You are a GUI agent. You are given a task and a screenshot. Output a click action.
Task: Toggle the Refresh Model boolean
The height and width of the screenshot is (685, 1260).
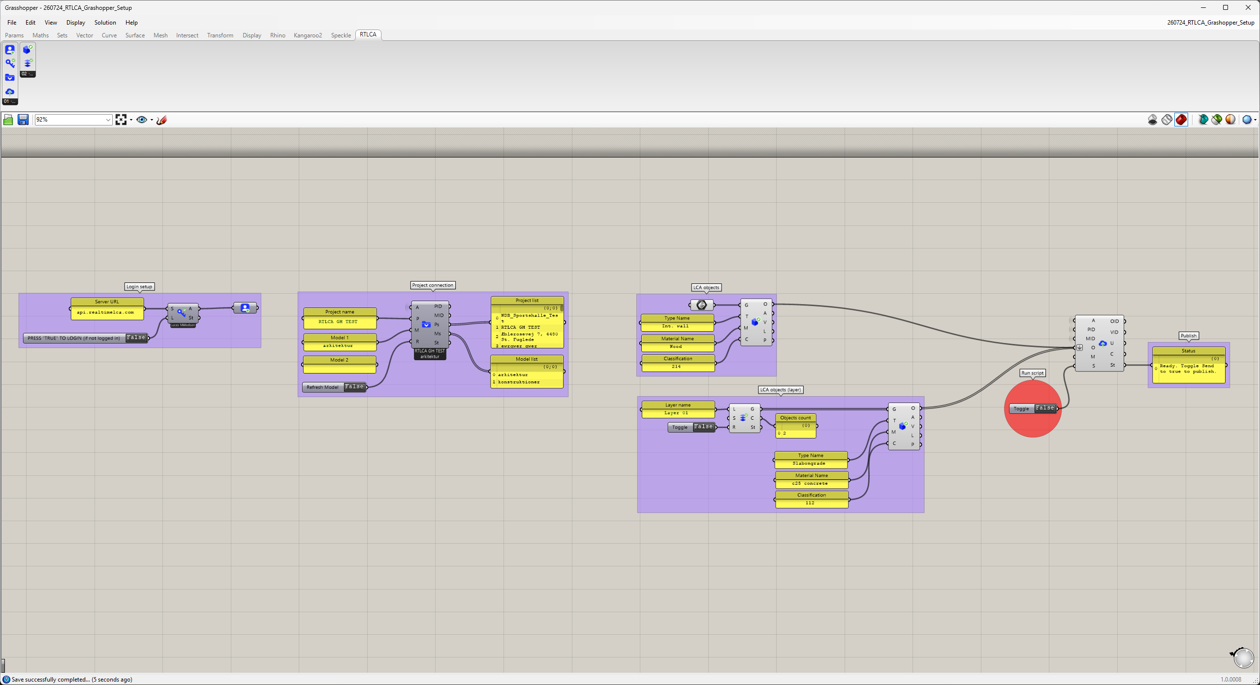pyautogui.click(x=354, y=387)
